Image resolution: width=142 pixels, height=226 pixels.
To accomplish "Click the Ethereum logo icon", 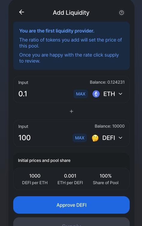I will coord(96,94).
